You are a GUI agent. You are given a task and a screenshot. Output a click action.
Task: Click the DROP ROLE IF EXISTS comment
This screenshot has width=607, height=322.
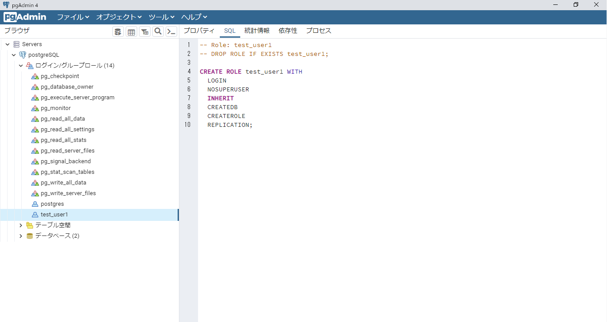(264, 54)
